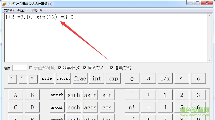Insert the constant π
This screenshot has height=120, width=215.
(149, 78)
